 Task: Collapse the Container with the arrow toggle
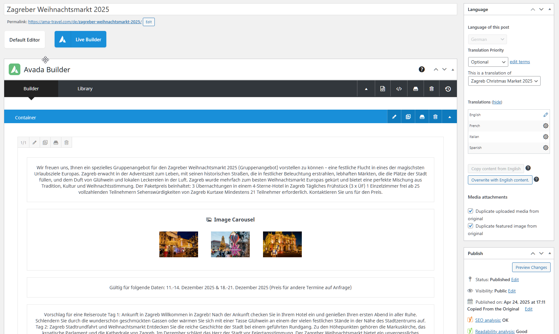[x=449, y=117]
